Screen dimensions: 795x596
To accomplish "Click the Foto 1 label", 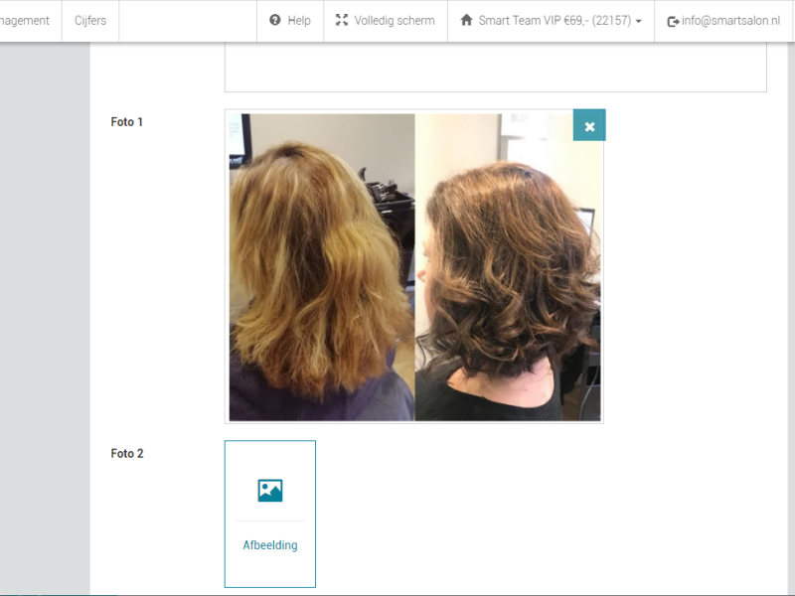I will click(x=127, y=122).
